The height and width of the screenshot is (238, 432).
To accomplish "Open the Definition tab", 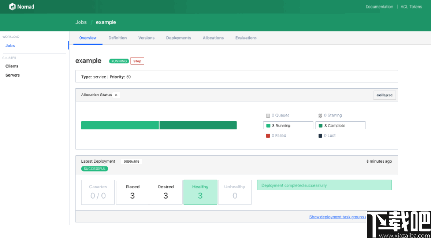I will pyautogui.click(x=117, y=38).
